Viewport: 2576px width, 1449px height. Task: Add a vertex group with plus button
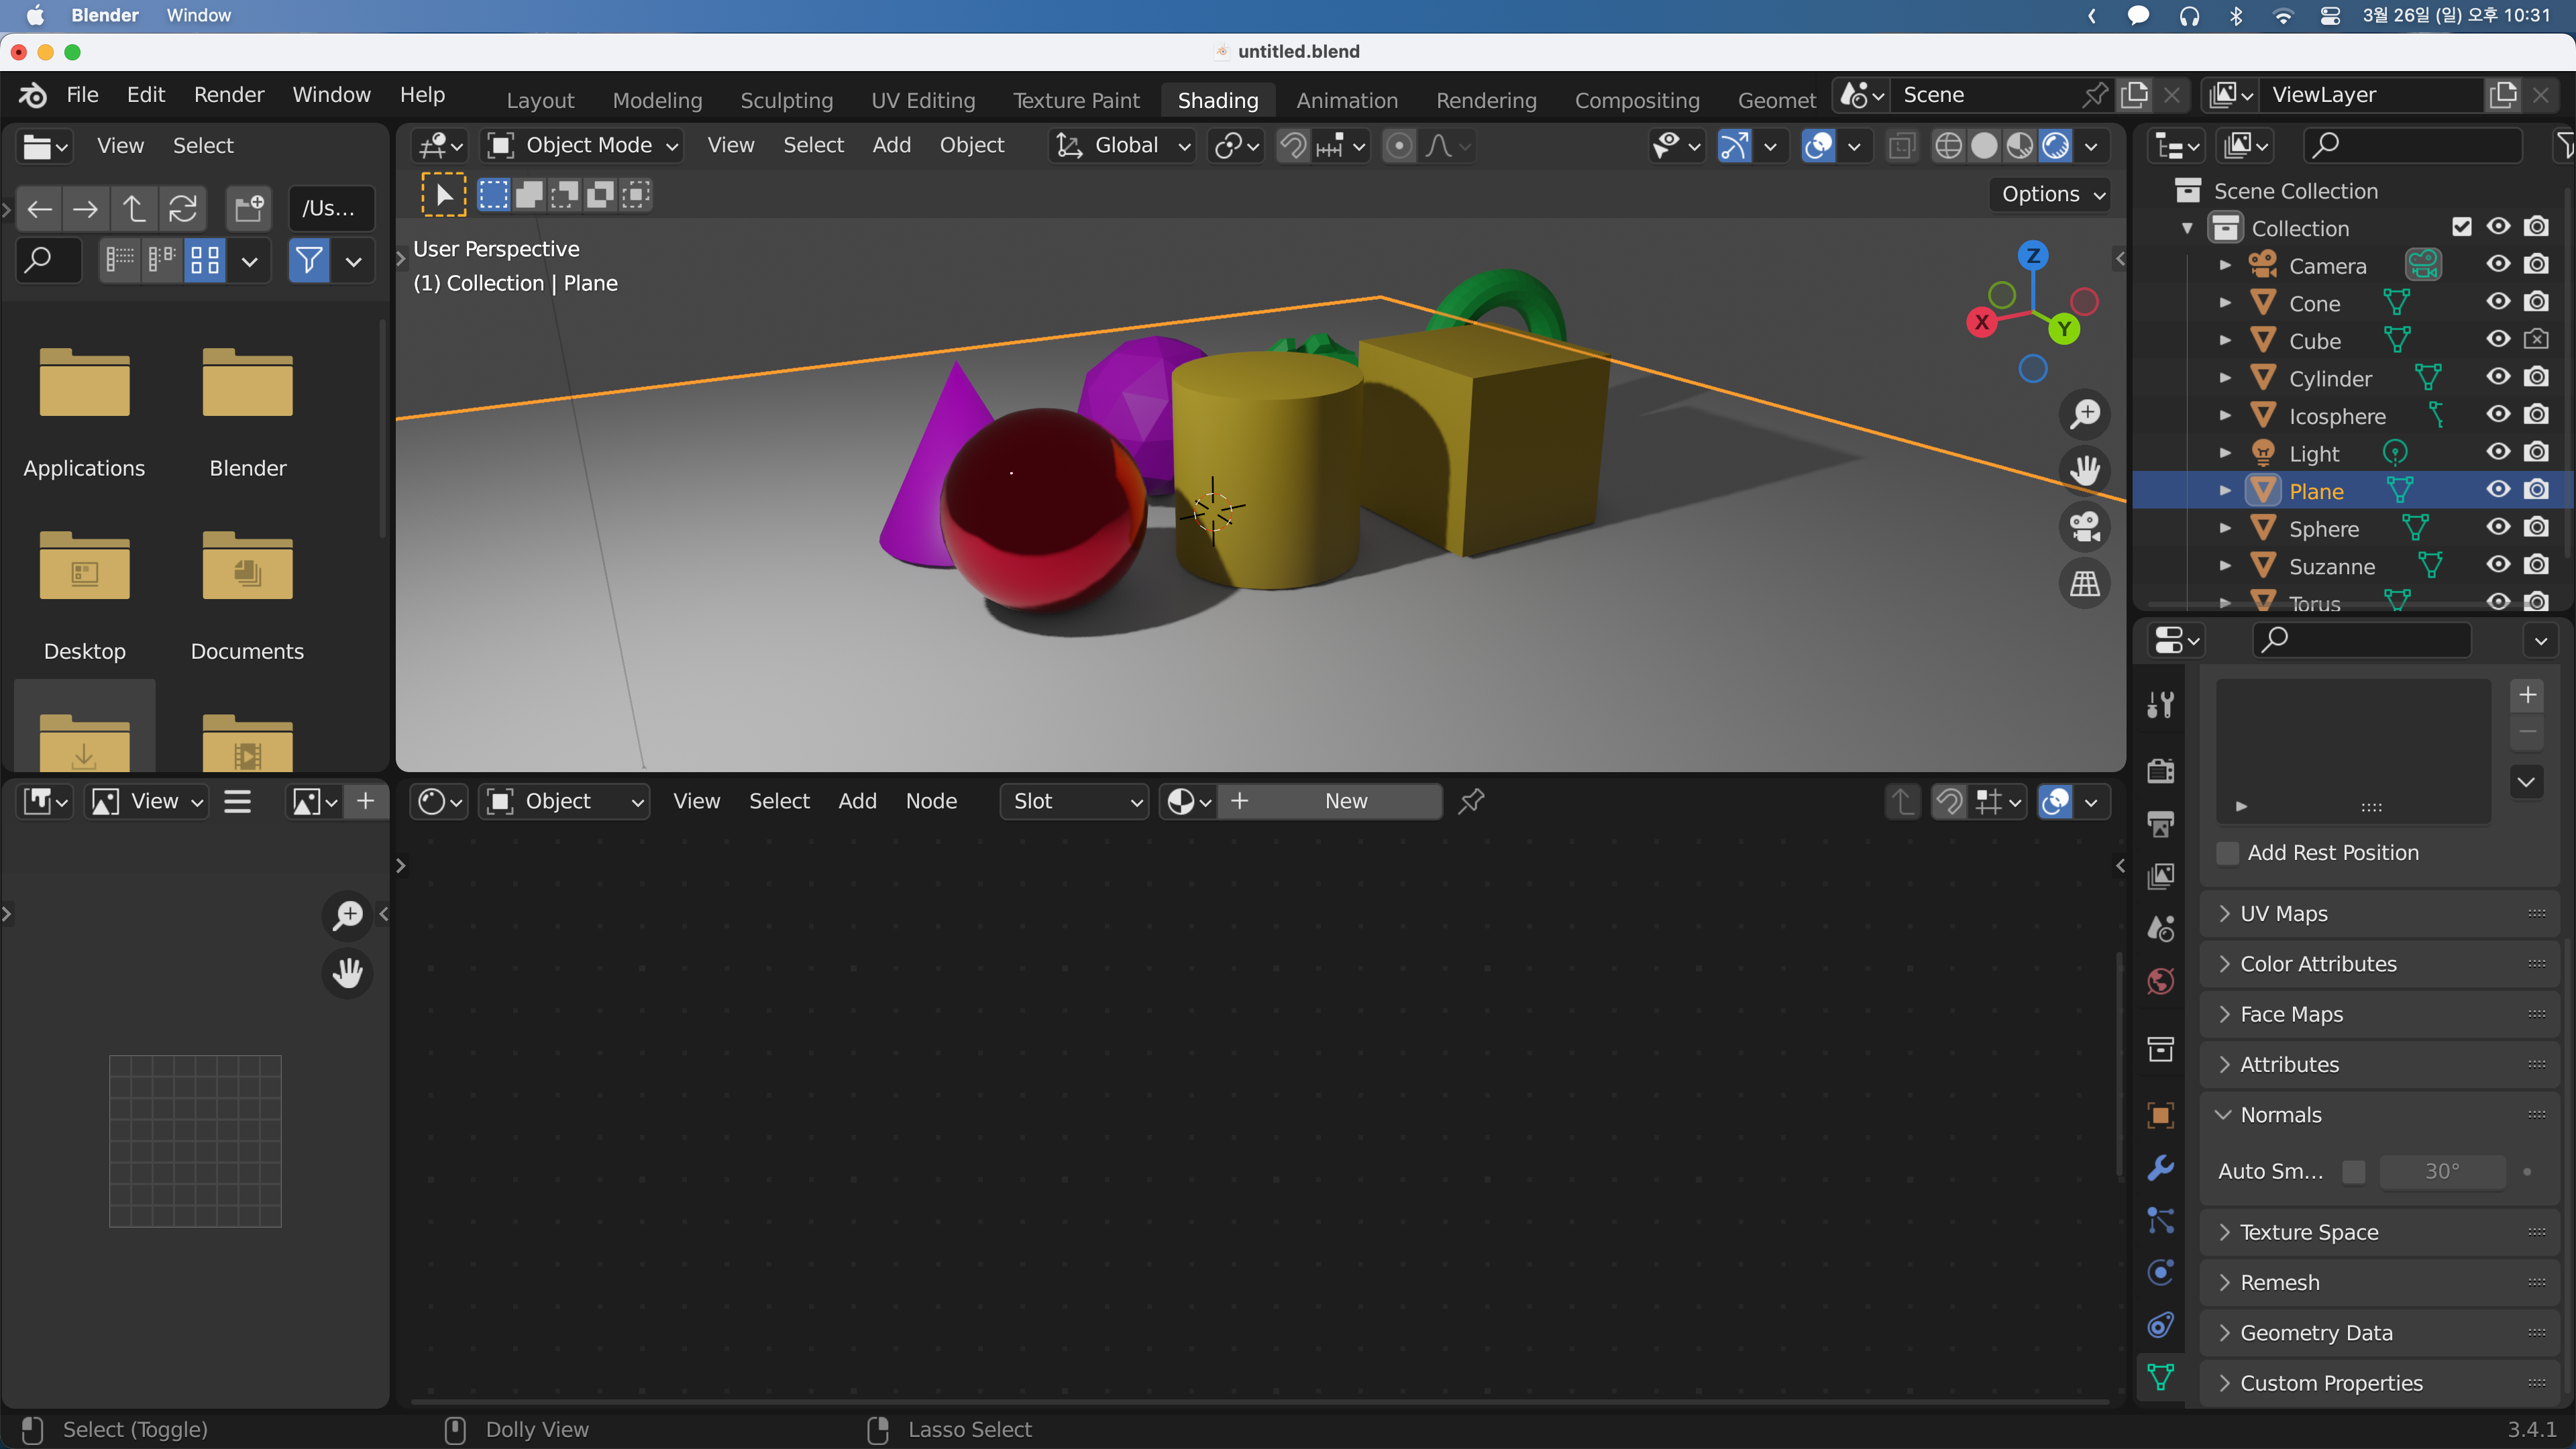[2527, 695]
